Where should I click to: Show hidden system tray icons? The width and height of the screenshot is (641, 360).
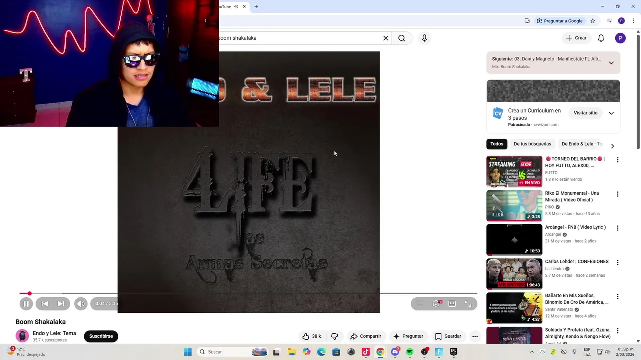(532, 352)
